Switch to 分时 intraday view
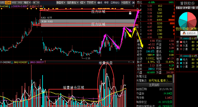Viewport: 198px width, 107px height. pos(2,2)
